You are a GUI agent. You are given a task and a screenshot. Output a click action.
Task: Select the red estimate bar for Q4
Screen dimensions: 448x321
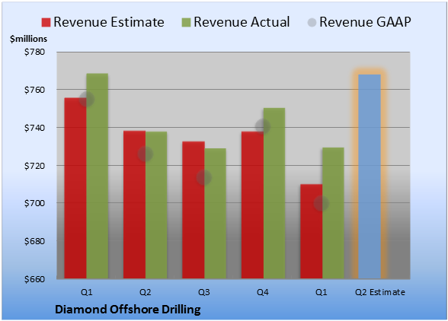[x=253, y=205]
